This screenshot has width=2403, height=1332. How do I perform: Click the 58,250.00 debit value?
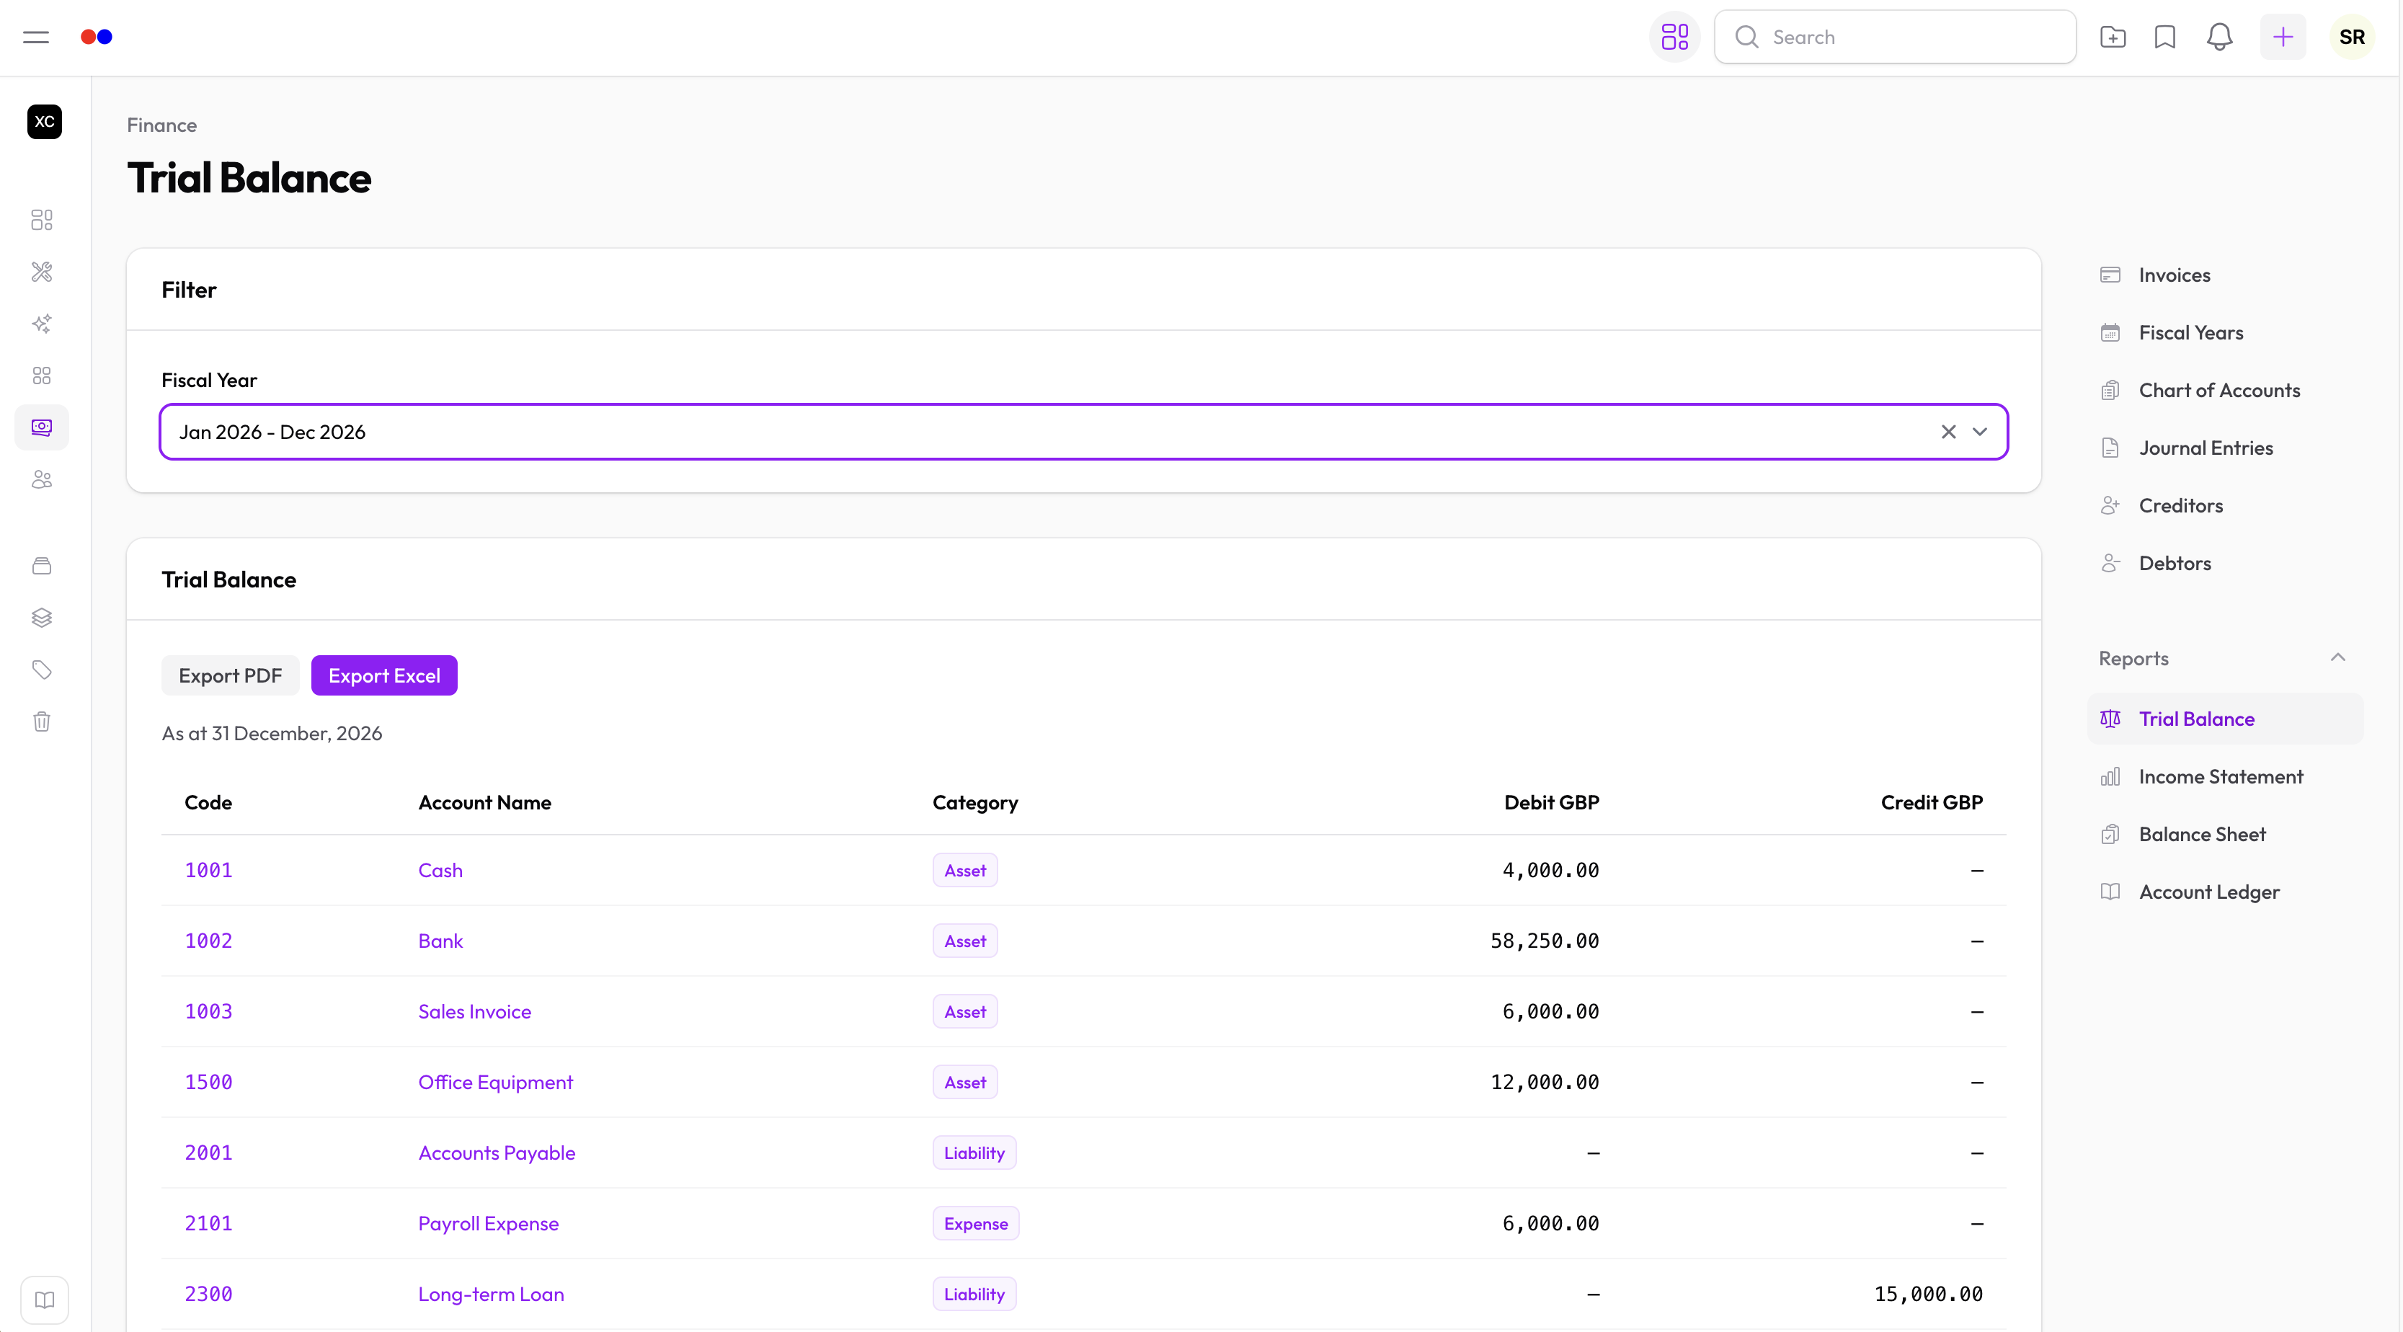point(1544,941)
